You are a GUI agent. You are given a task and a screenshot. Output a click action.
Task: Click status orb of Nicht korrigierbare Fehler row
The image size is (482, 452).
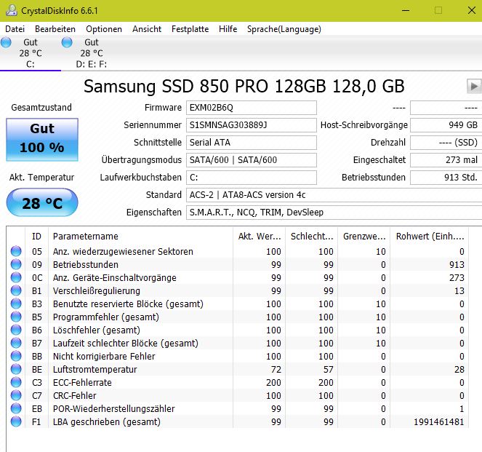16,356
